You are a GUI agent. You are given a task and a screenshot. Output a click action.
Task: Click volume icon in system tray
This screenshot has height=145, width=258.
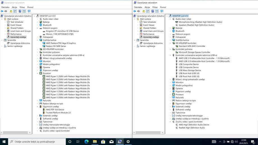point(236,142)
